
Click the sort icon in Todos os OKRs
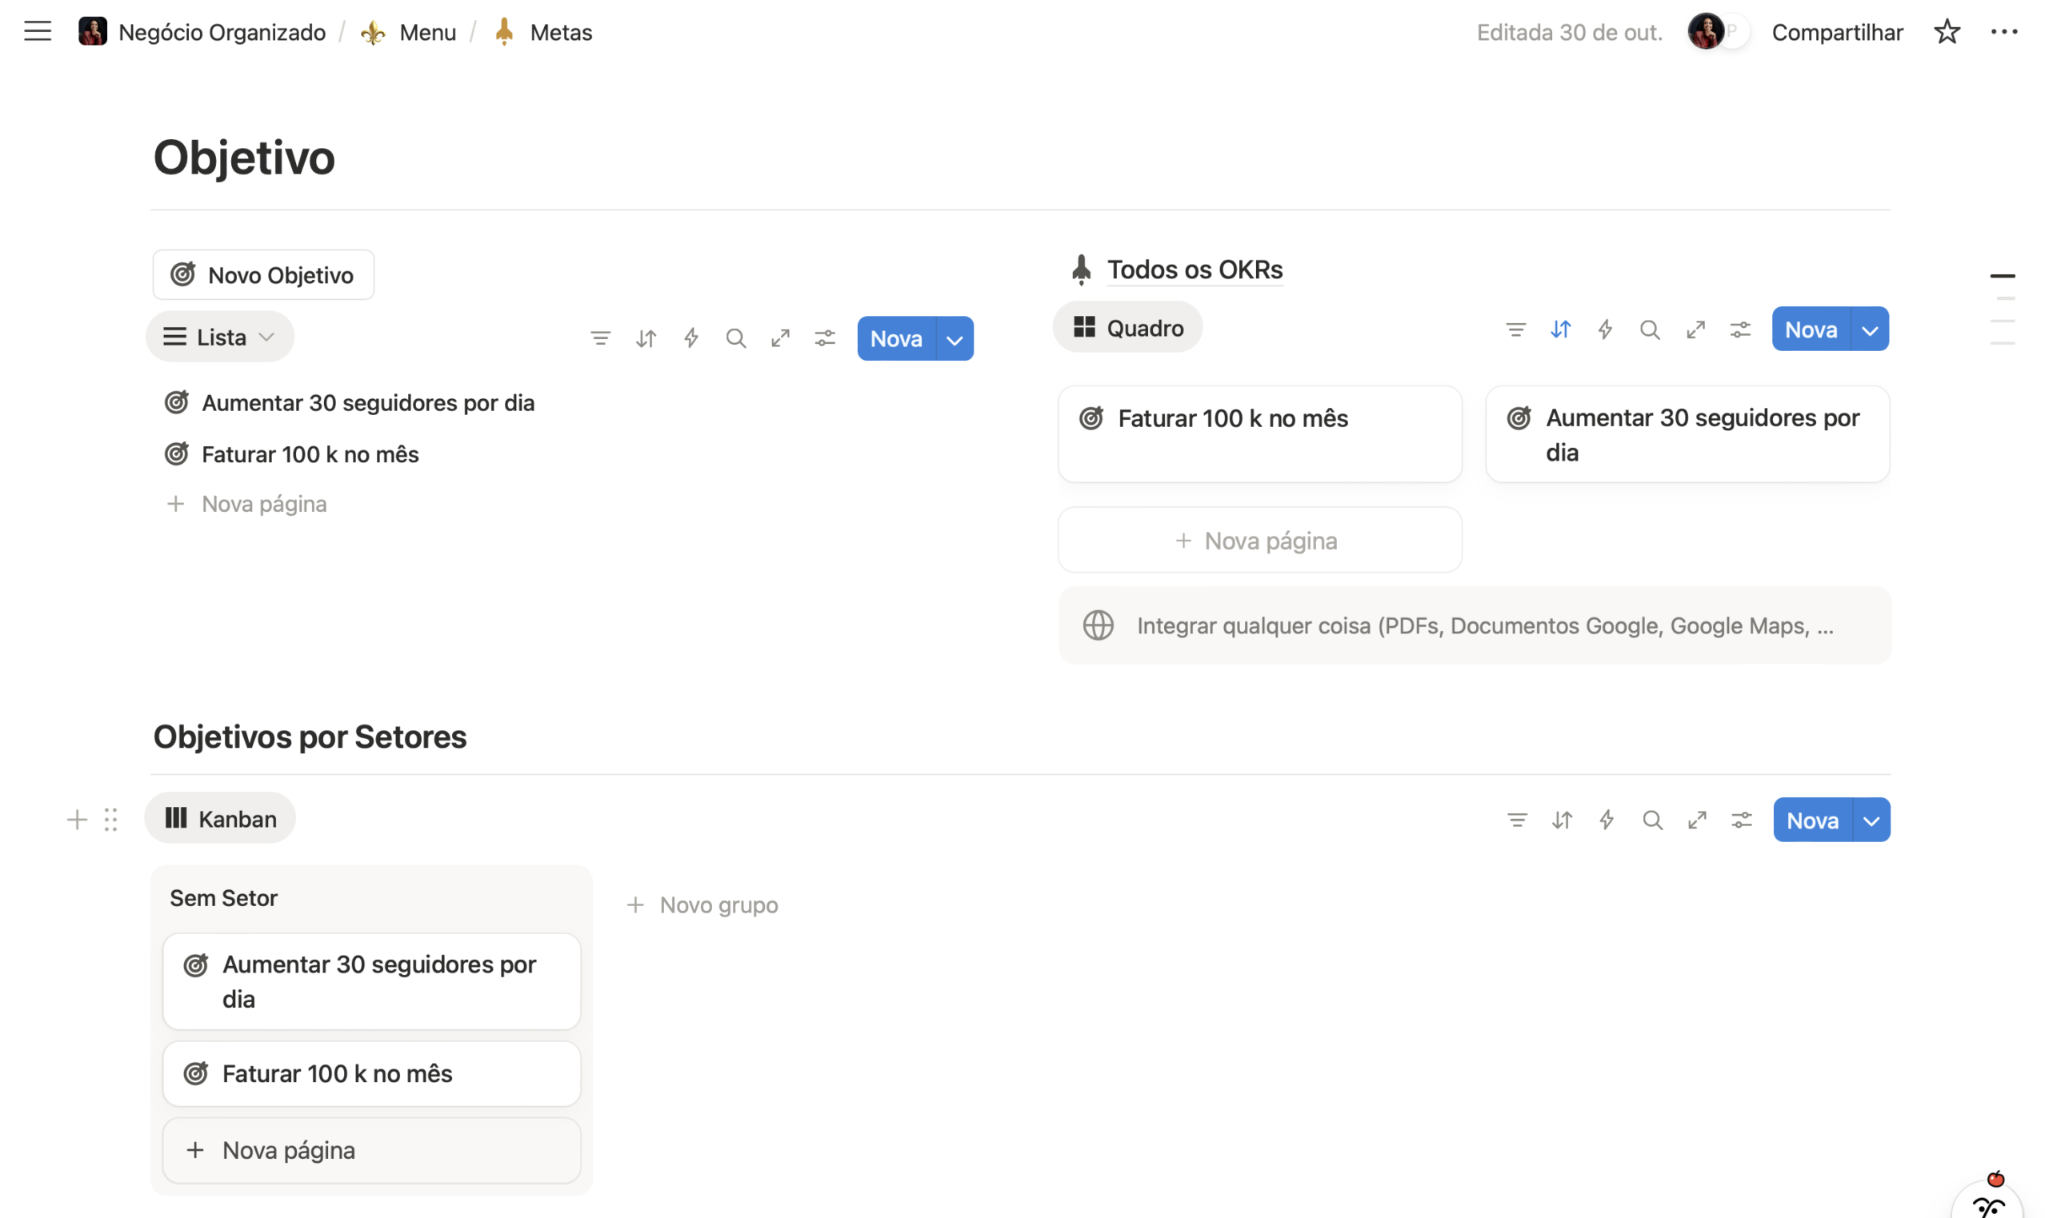pyautogui.click(x=1560, y=330)
